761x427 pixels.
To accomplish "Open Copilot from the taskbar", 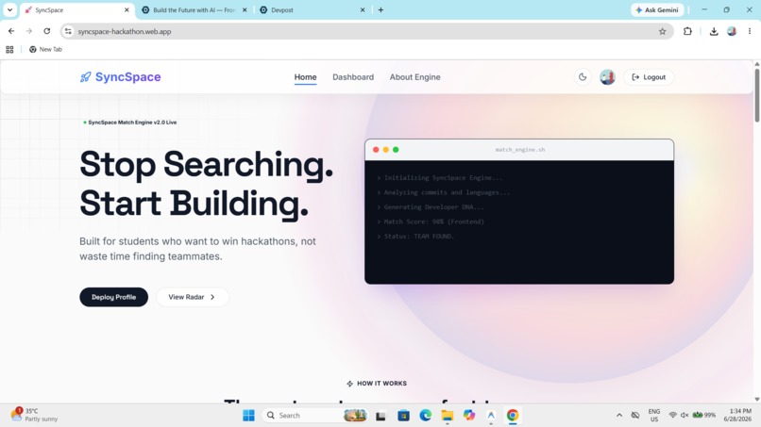I will [x=469, y=416].
